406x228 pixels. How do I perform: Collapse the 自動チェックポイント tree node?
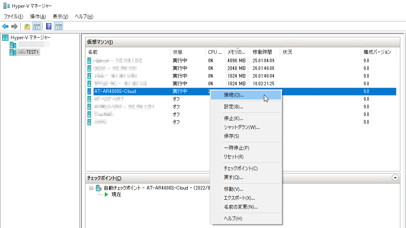click(91, 188)
